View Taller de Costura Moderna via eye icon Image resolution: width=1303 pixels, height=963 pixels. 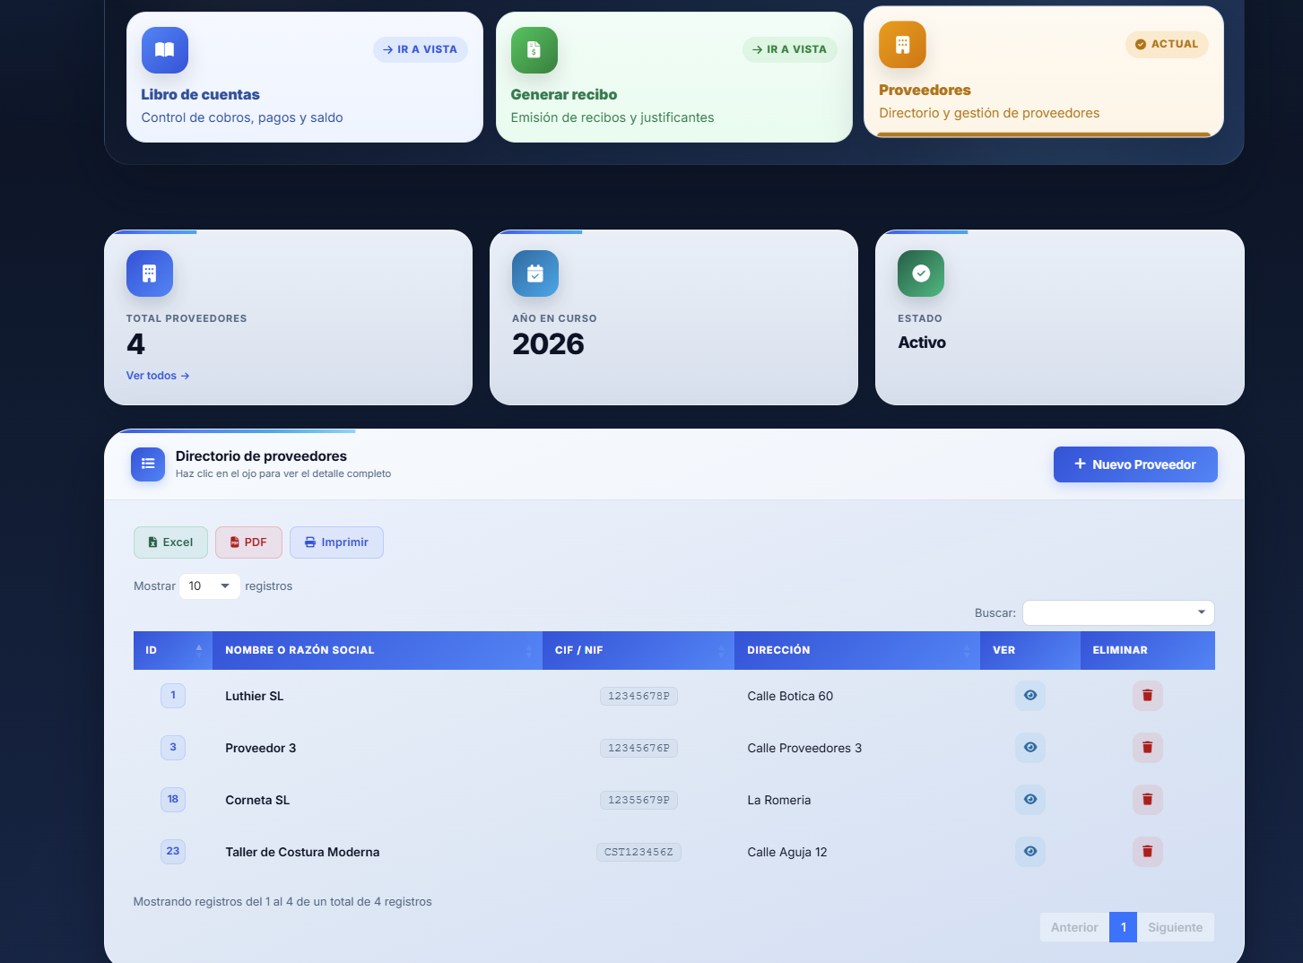(1030, 852)
